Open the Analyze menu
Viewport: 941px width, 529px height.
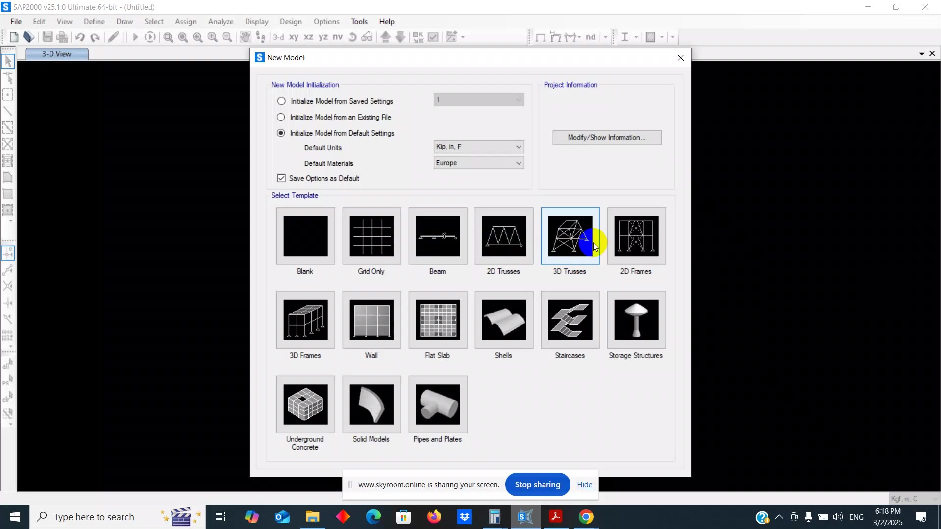221,22
